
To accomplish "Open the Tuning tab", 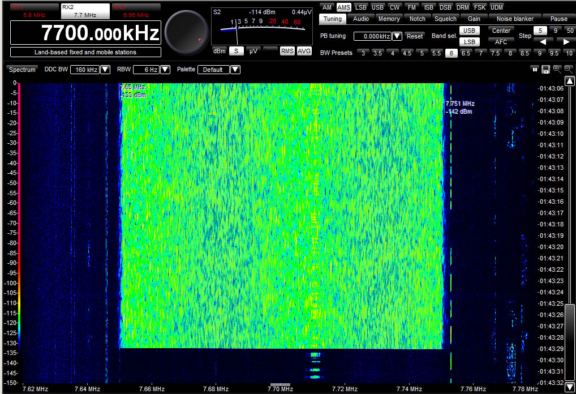I will click(333, 19).
